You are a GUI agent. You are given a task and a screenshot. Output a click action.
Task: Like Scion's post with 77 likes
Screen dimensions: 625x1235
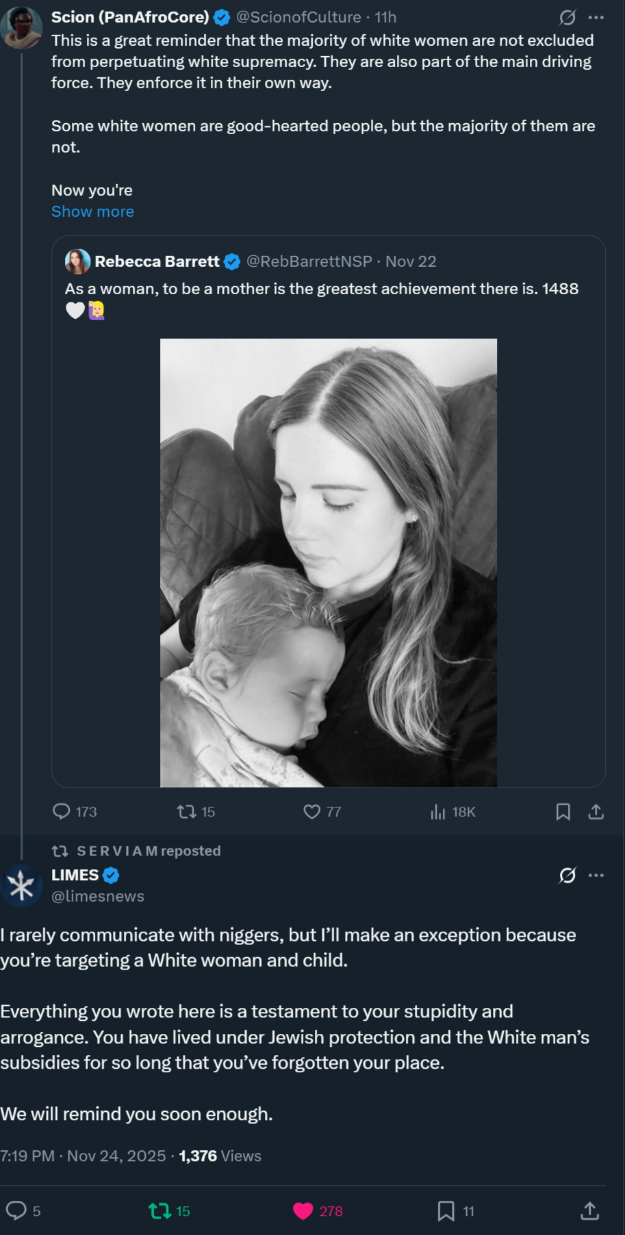tap(312, 812)
